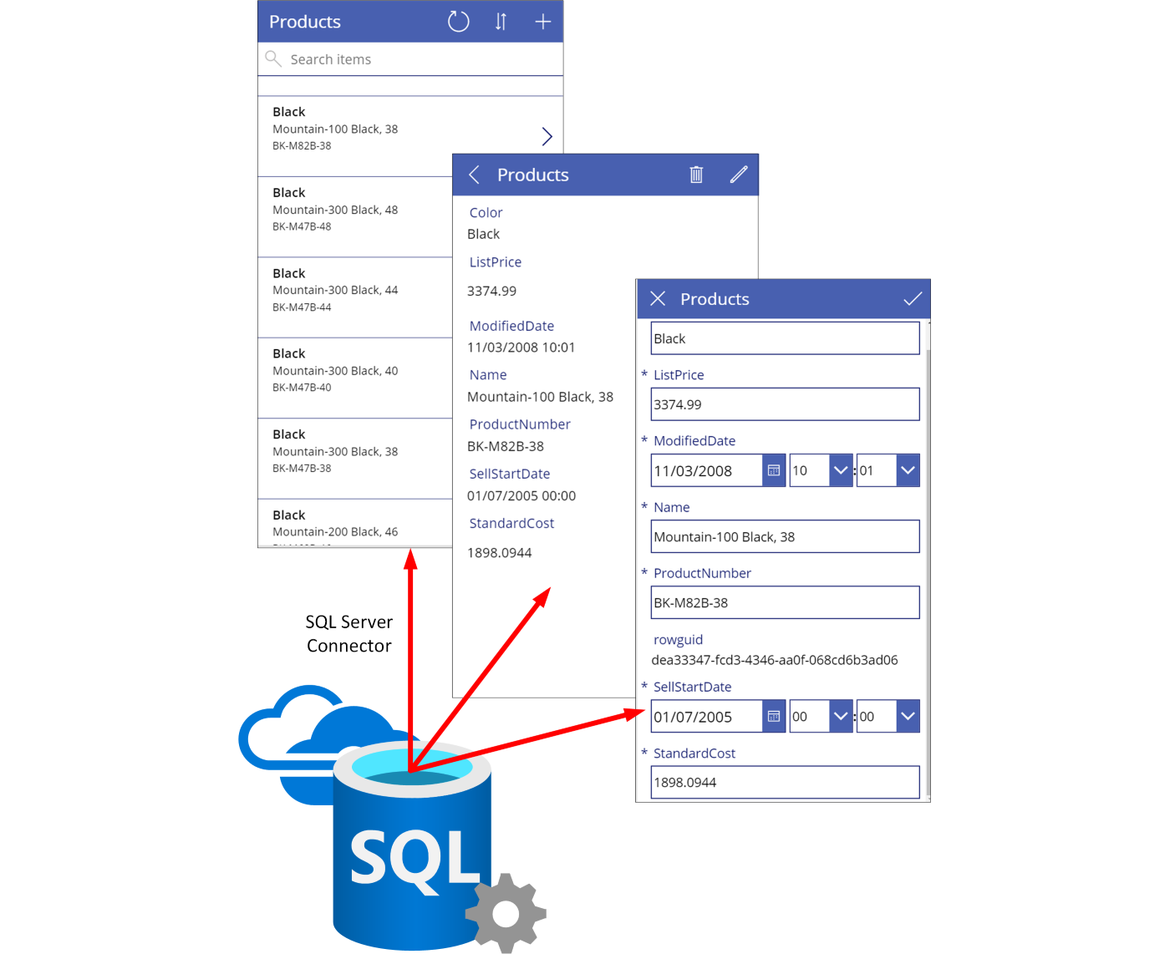Viewport: 1170px width, 954px height.
Task: Edit product with the pencil icon
Action: [739, 175]
